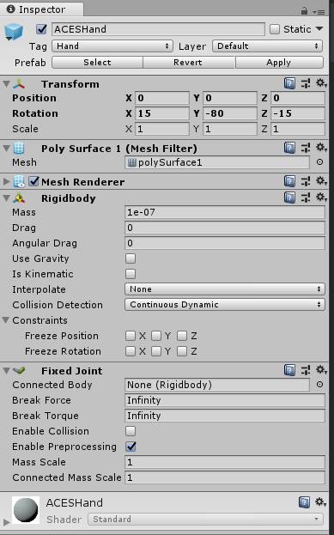This screenshot has width=334, height=535.
Task: Enable Use Gravity checkbox
Action: tap(131, 258)
